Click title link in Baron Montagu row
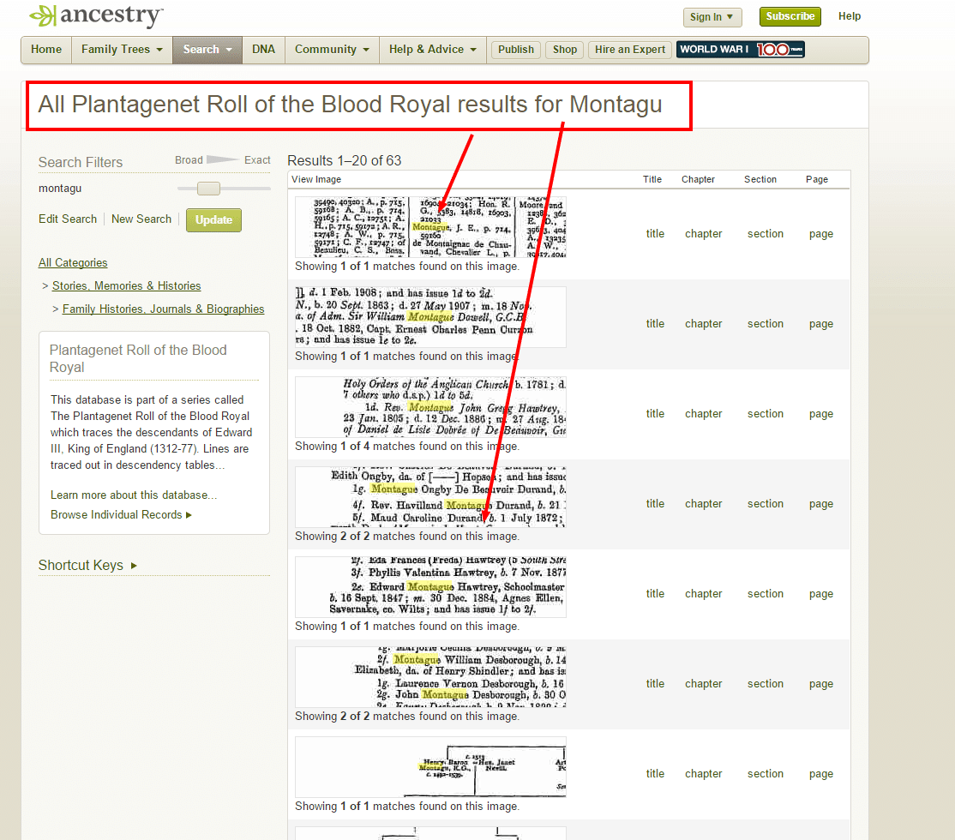 655,774
